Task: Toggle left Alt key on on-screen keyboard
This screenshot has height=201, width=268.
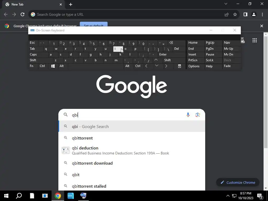Action: (63, 66)
